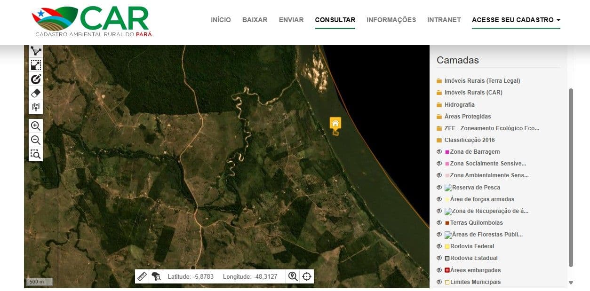Activate the ruler measurement tool
Screen dimensions: 590x291
(x=142, y=276)
